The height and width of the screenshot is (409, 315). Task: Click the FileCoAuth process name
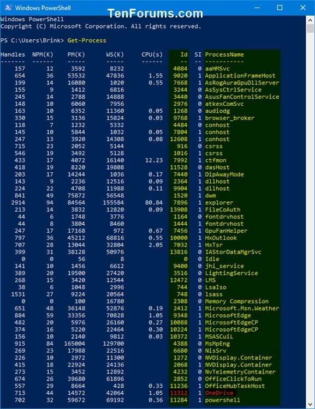click(x=223, y=209)
